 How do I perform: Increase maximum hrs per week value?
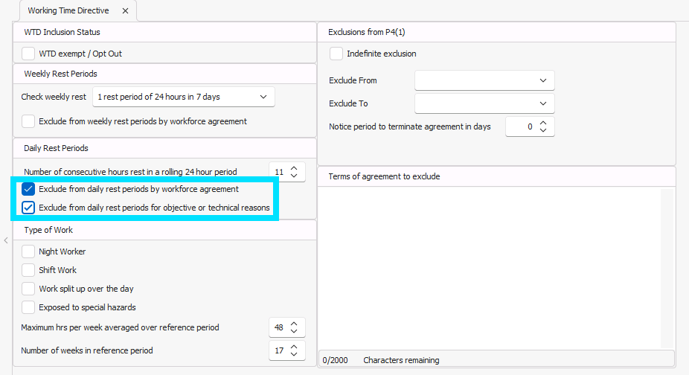(x=294, y=324)
